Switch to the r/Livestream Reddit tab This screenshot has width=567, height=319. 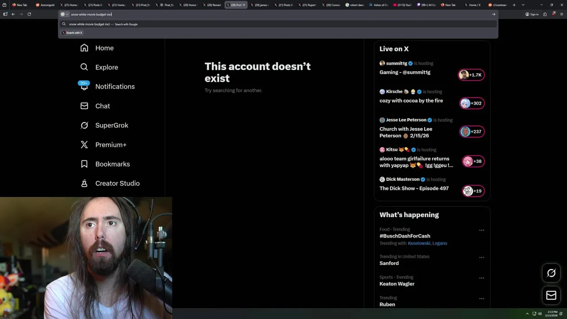click(x=497, y=5)
